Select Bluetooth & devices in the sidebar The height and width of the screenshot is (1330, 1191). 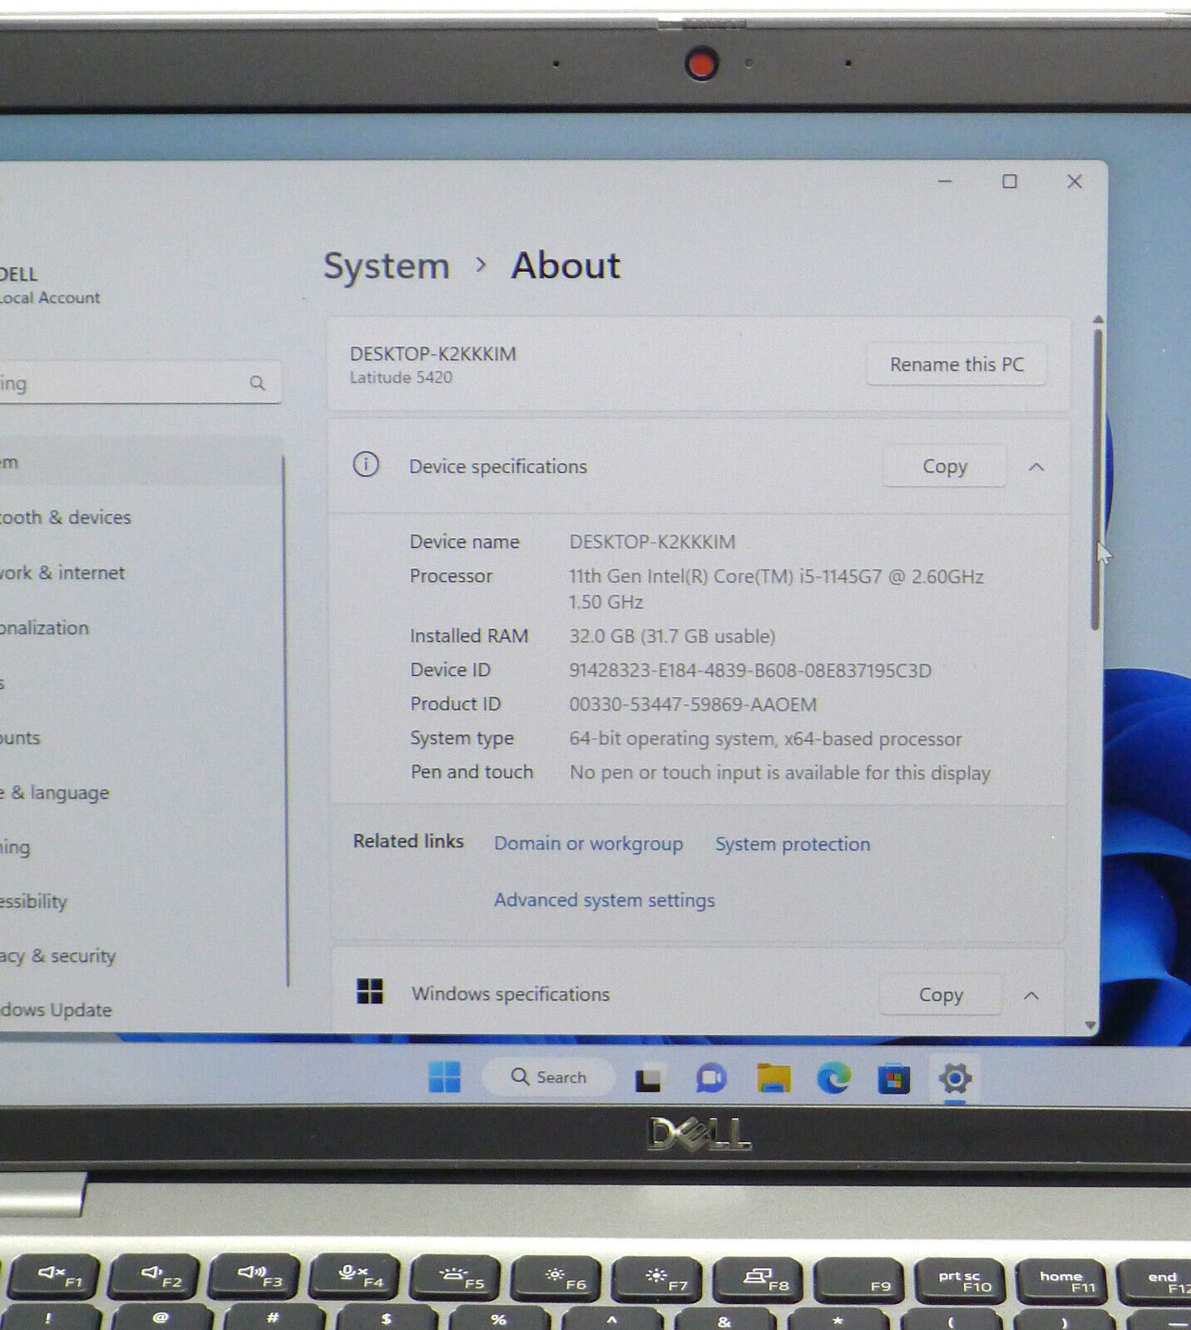pyautogui.click(x=67, y=517)
